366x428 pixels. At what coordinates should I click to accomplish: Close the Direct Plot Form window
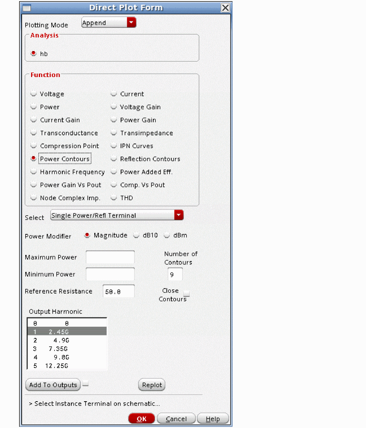point(225,8)
